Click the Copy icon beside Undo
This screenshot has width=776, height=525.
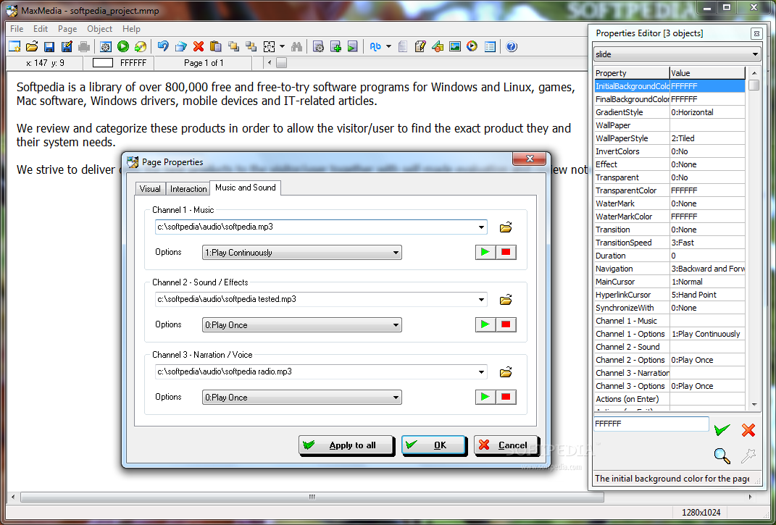coord(180,46)
